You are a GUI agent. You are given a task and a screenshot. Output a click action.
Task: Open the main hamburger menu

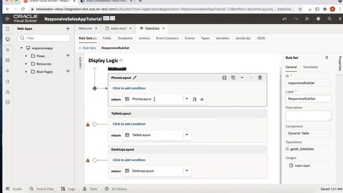point(8,19)
